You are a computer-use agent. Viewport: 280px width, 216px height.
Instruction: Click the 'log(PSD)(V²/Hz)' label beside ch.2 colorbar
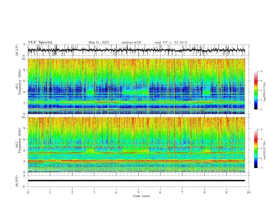click(264, 150)
